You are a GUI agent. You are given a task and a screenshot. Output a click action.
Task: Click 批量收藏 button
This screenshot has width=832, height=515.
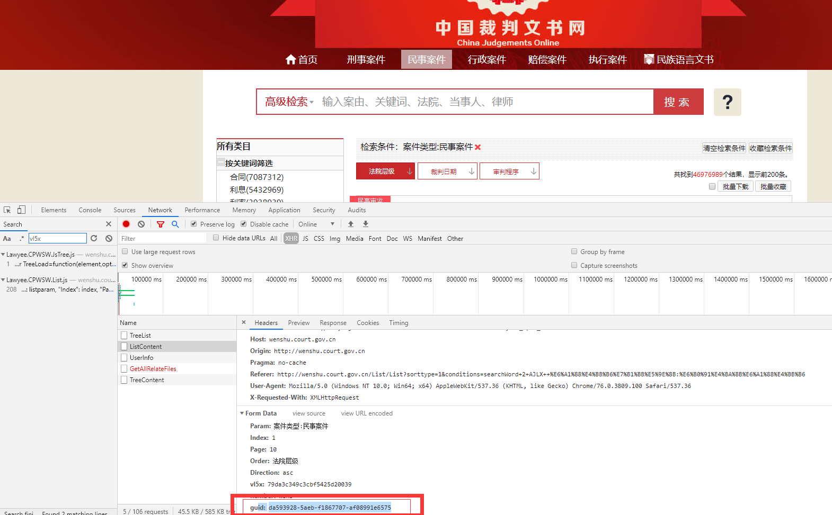click(x=773, y=186)
